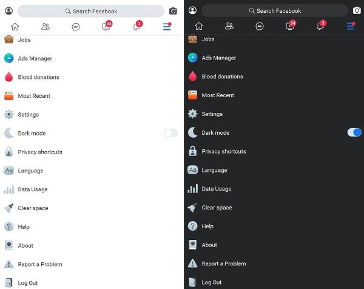Open Data Usage label in dark panel
364x289 pixels.
click(217, 189)
